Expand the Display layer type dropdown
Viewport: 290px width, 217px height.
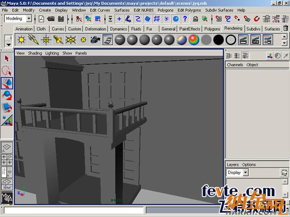click(x=246, y=173)
